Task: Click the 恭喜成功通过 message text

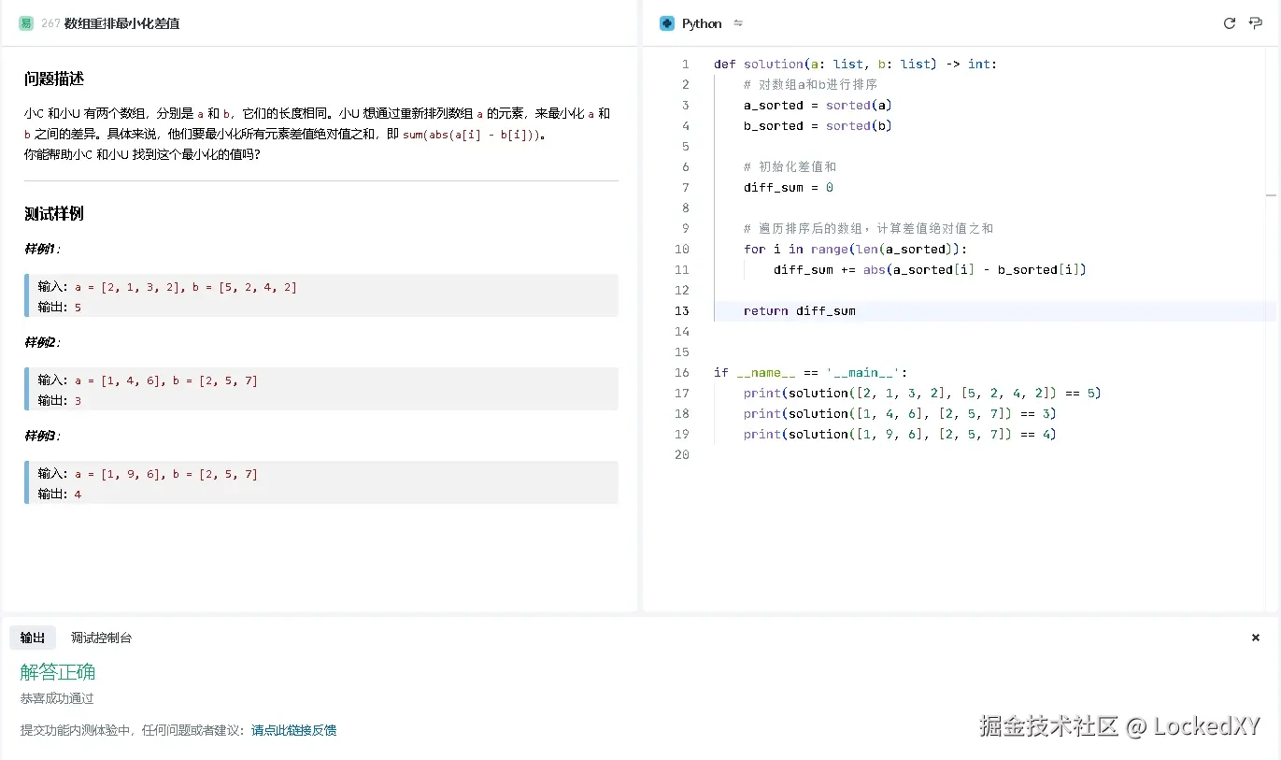Action: pos(57,697)
